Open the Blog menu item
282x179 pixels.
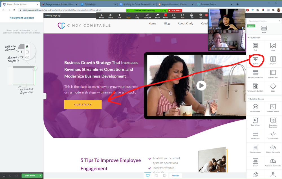[x=167, y=24]
